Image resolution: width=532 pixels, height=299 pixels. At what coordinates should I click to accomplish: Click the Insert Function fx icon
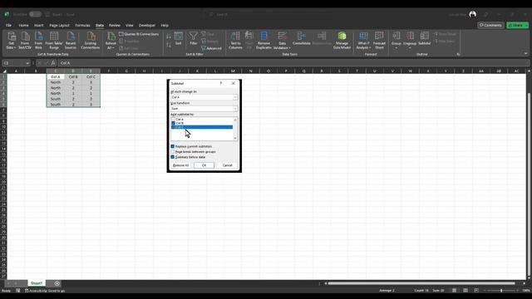point(53,63)
